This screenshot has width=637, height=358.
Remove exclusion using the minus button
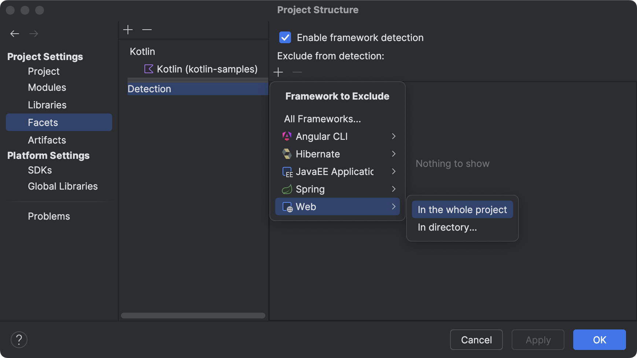[x=297, y=72]
